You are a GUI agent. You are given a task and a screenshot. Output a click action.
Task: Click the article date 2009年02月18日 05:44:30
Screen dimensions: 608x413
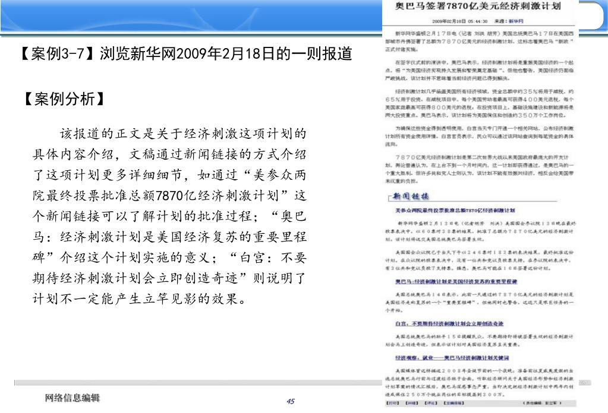pos(460,21)
